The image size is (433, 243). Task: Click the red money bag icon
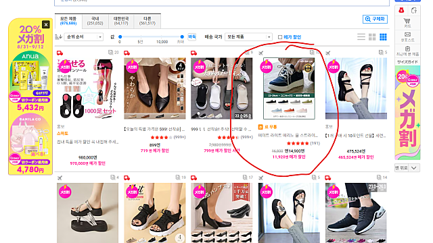(x=401, y=11)
